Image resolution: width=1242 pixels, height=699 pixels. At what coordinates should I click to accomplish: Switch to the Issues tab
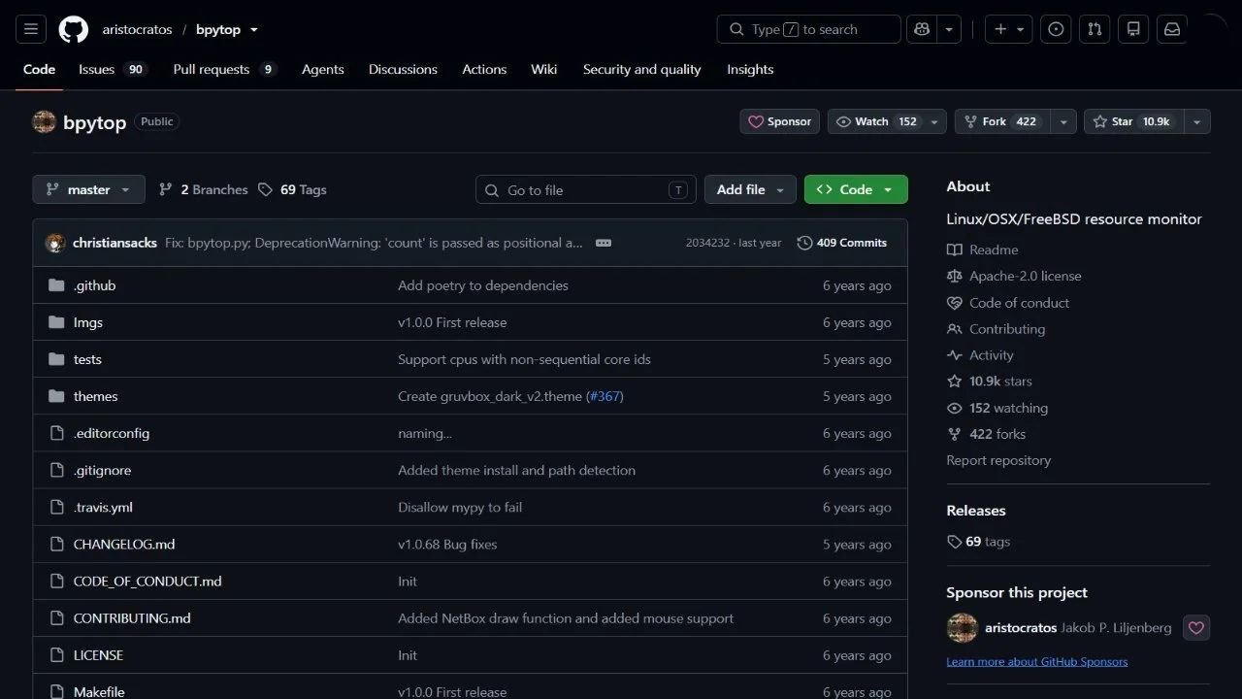click(113, 70)
